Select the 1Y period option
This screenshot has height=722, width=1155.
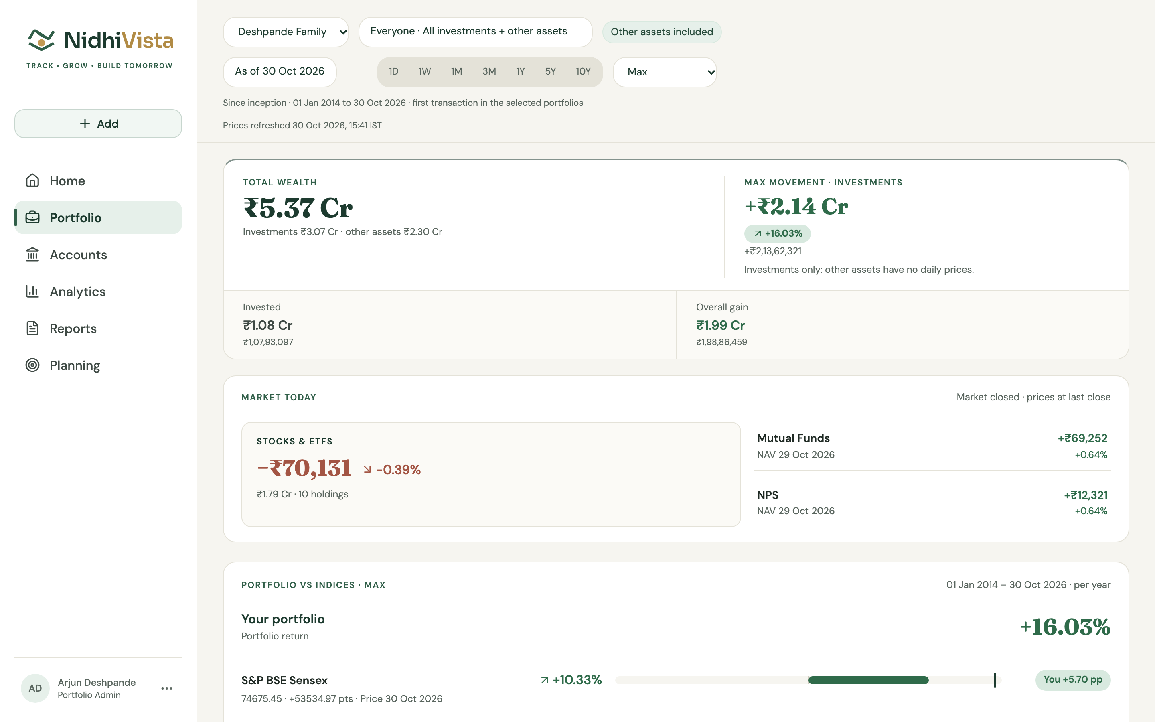point(520,72)
